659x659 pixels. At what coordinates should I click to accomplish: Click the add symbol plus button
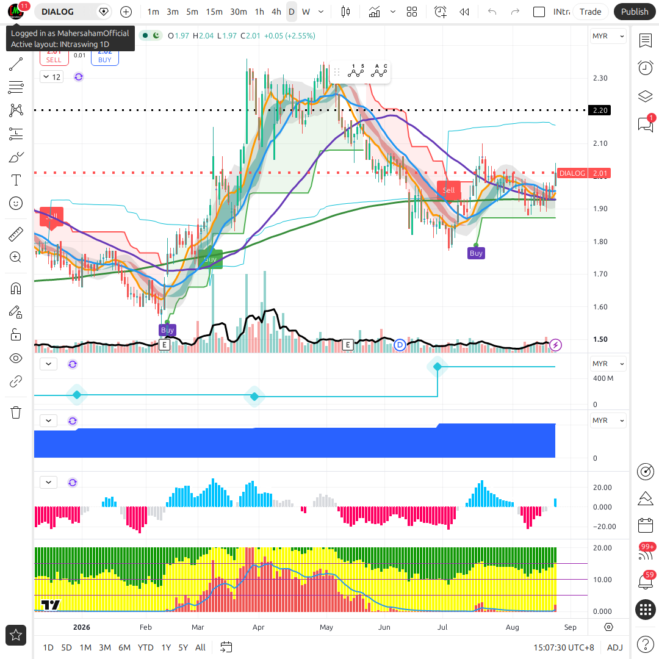[x=126, y=12]
